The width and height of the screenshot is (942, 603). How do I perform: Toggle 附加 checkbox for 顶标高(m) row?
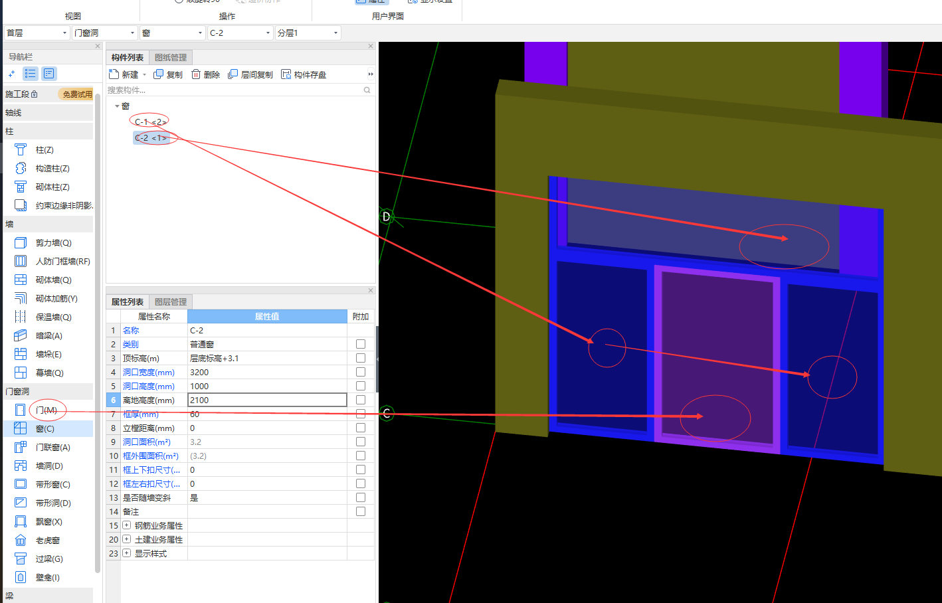tap(361, 358)
